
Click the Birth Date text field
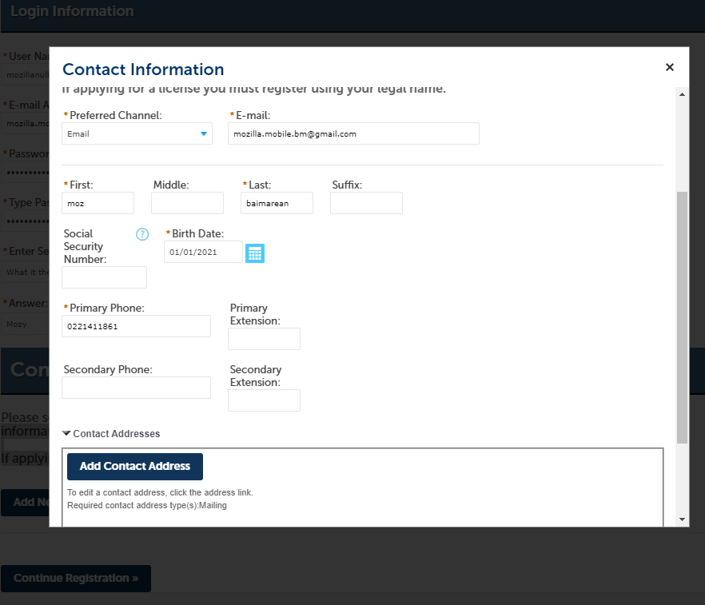tap(204, 251)
